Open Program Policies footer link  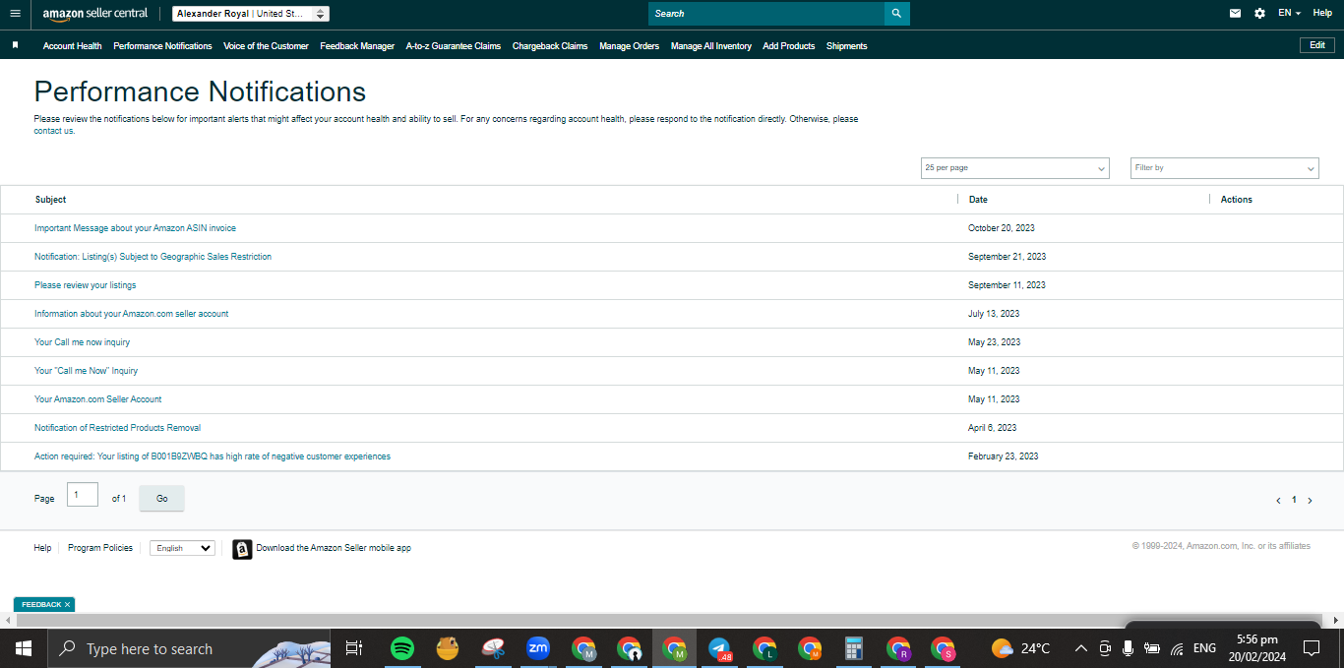coord(100,548)
